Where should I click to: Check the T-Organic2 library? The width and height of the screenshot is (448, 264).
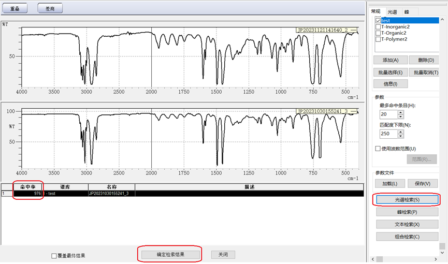click(378, 33)
